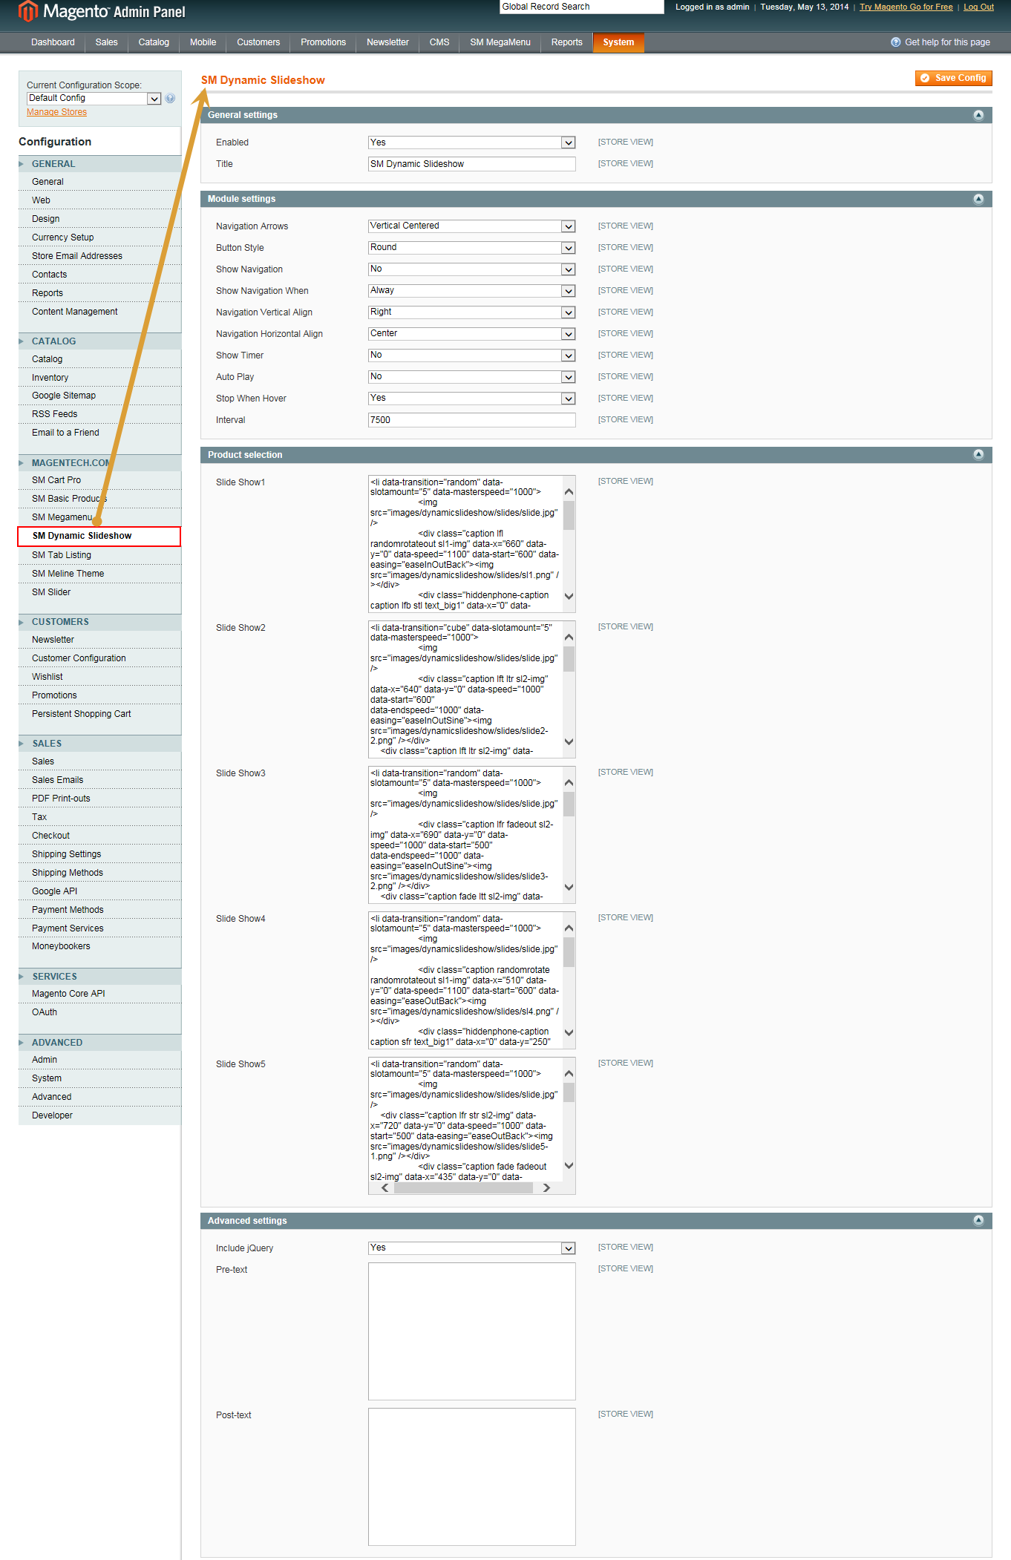Viewport: 1011px width, 1560px height.
Task: Open the Reports menu
Action: (x=566, y=42)
